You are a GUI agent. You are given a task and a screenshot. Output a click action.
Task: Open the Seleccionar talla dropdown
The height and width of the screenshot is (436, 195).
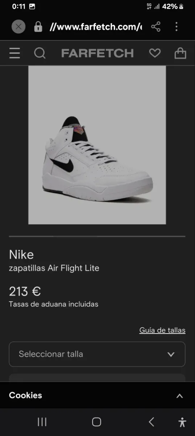(97, 354)
